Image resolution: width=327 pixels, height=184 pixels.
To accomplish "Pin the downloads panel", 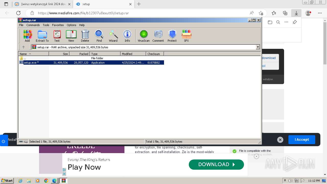I will 295,22.
